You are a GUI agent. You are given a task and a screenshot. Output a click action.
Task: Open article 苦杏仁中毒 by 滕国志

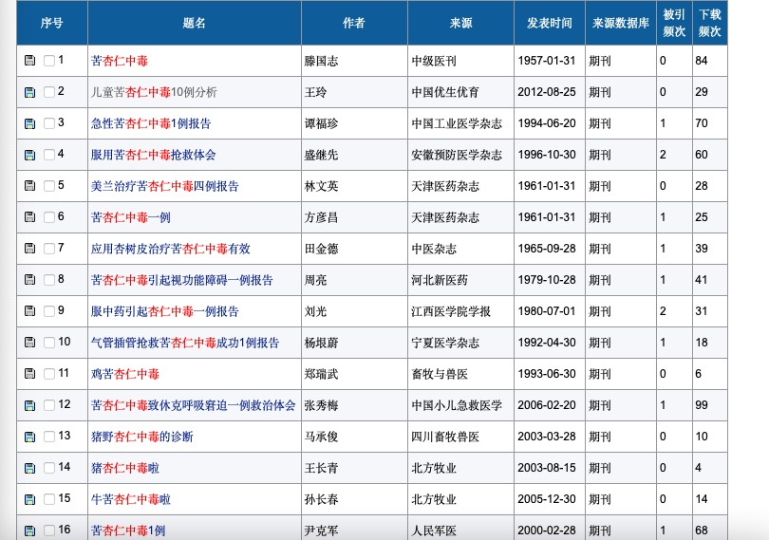(120, 61)
